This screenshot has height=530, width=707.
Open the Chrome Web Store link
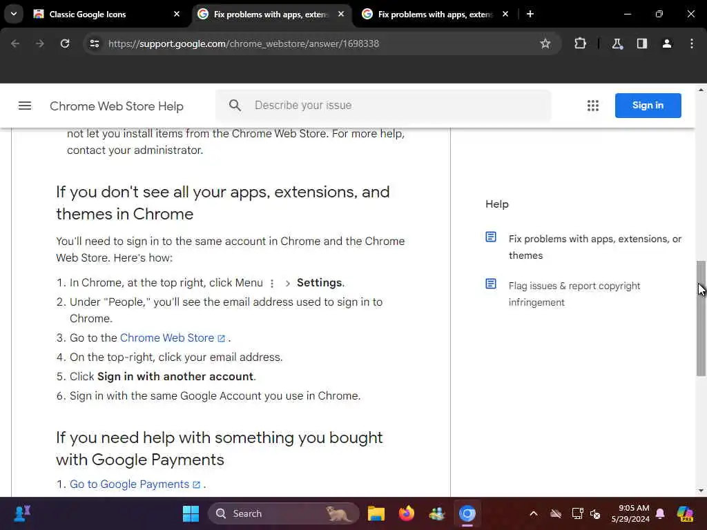click(172, 338)
